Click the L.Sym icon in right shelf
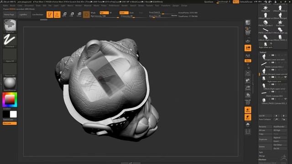Screen dimensions: 292x164 [248, 56]
